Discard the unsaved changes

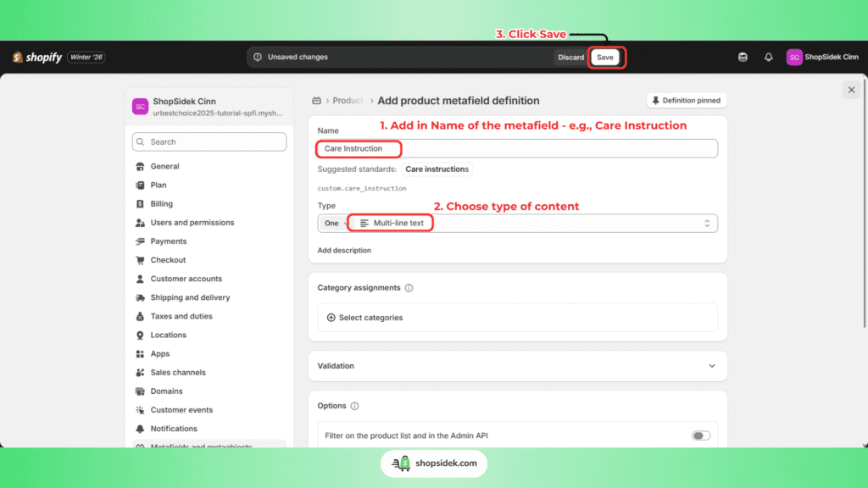(x=570, y=58)
